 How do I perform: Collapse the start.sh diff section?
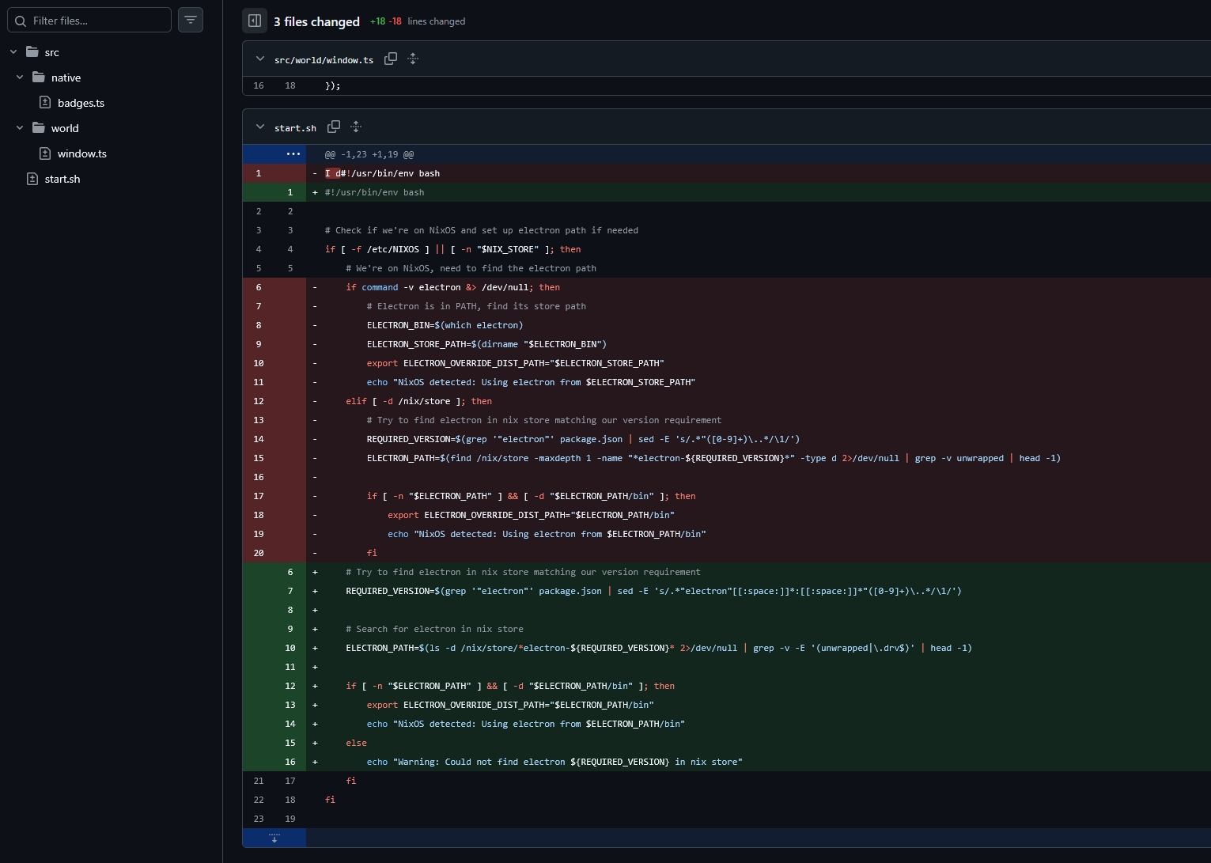pyautogui.click(x=259, y=127)
